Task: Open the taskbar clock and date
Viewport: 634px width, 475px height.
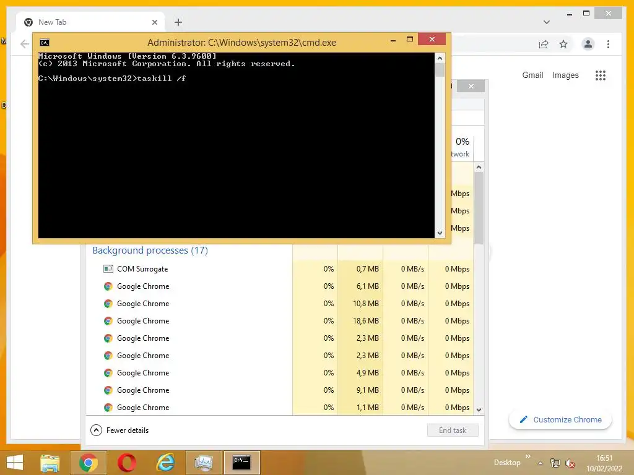Action: click(x=604, y=463)
